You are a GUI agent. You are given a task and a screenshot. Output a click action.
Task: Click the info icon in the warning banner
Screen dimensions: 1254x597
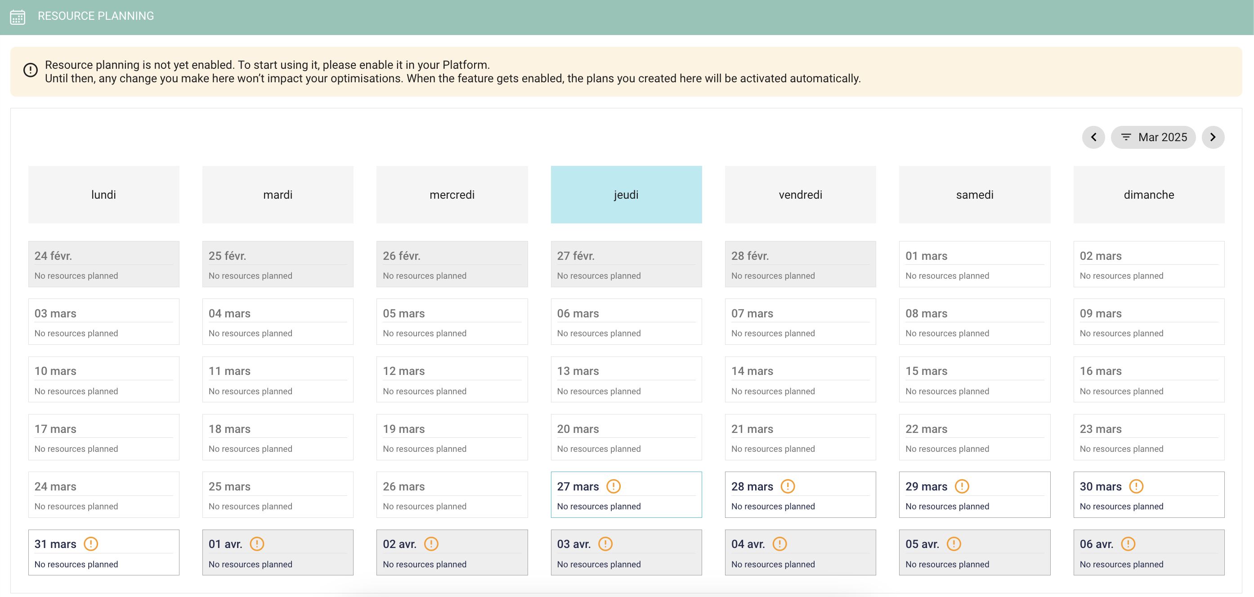coord(30,70)
